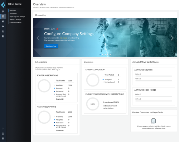Click the Okyo Garde title in sidebar
This screenshot has height=142, width=179.
coord(15,4)
